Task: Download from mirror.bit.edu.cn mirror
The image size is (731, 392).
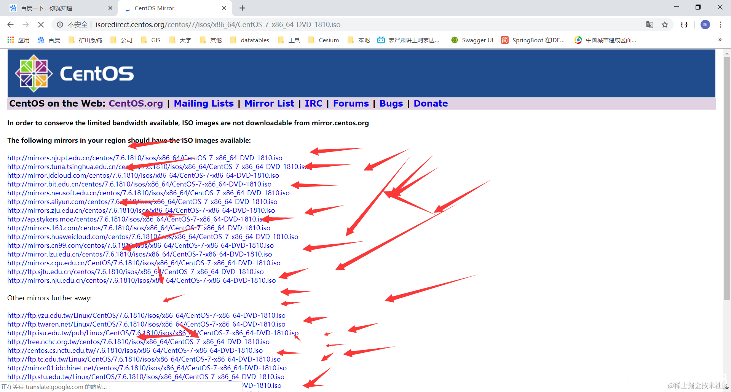Action: [139, 184]
